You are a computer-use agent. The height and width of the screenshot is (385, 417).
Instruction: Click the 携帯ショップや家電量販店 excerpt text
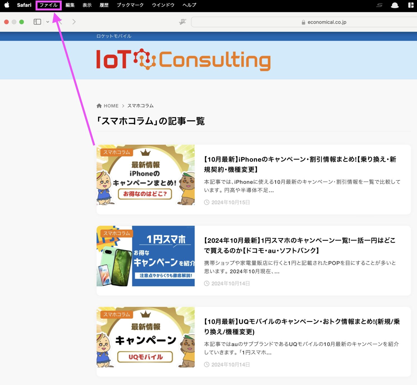tap(300, 267)
